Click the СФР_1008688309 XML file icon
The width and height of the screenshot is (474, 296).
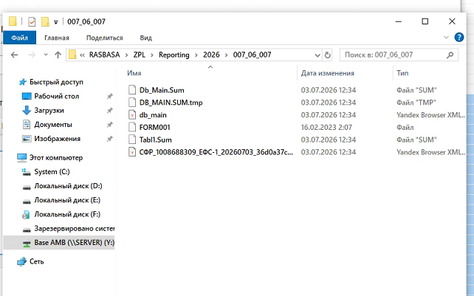132,152
